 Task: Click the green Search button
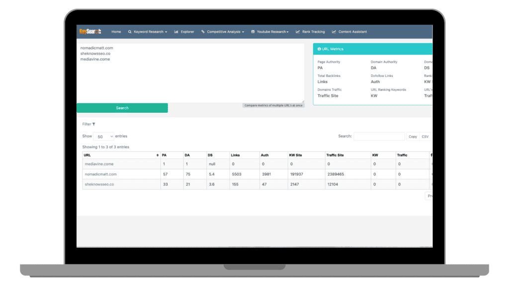(x=122, y=108)
